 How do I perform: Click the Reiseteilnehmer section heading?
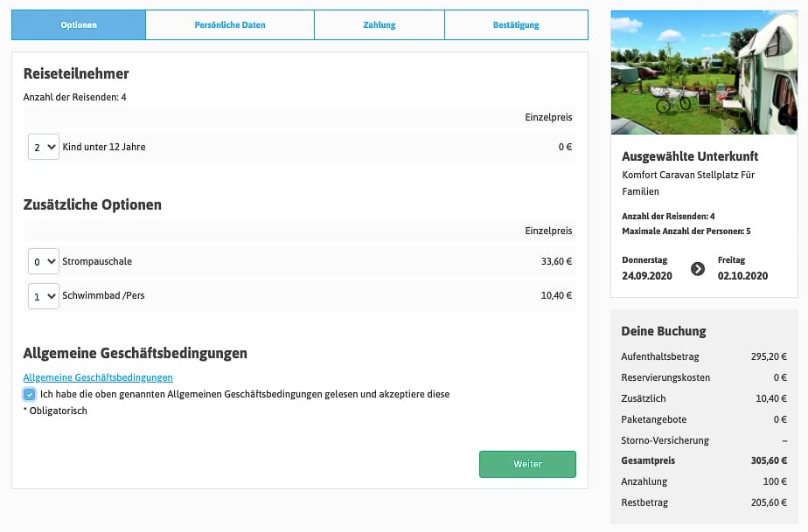pos(76,74)
